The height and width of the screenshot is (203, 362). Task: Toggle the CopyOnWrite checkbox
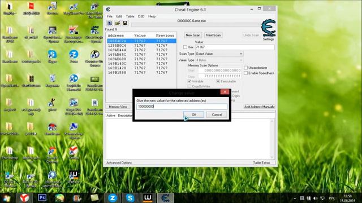[x=189, y=86]
